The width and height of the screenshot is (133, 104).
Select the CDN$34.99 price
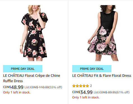coord(82,92)
